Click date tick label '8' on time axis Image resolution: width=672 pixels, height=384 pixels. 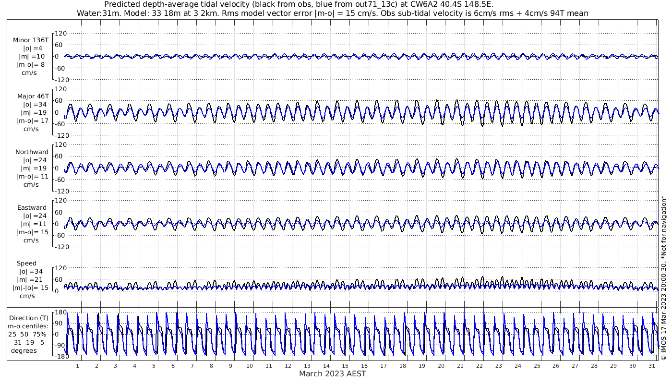211,366
